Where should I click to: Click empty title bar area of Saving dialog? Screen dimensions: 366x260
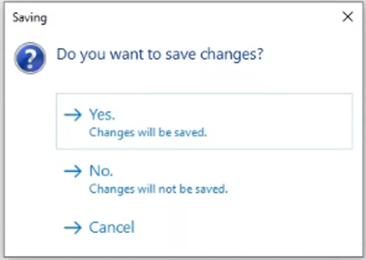pyautogui.click(x=183, y=17)
